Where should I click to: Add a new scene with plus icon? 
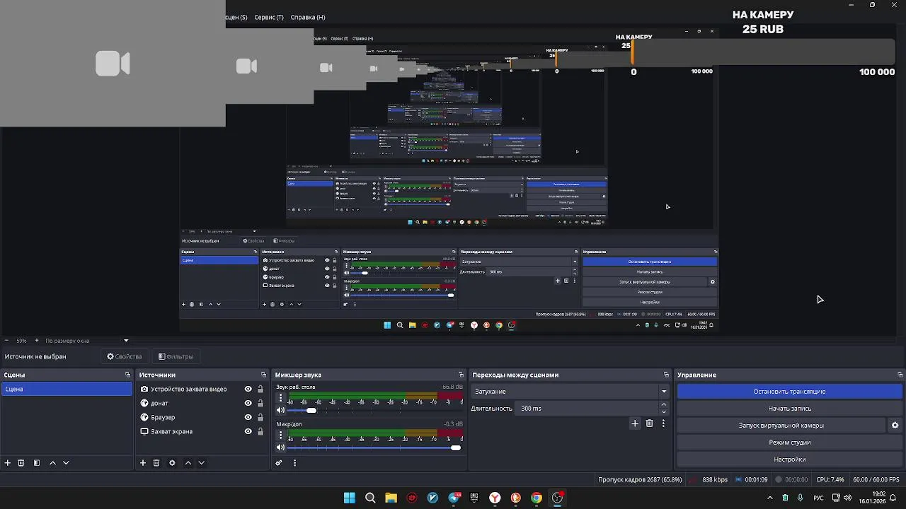pos(8,463)
